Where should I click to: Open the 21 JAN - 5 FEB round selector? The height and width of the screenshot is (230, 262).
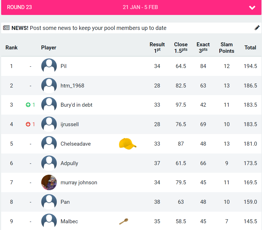pos(140,7)
